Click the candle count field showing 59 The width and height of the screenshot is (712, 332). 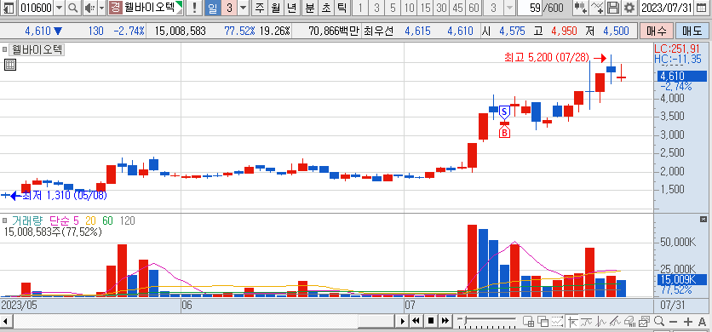(530, 8)
